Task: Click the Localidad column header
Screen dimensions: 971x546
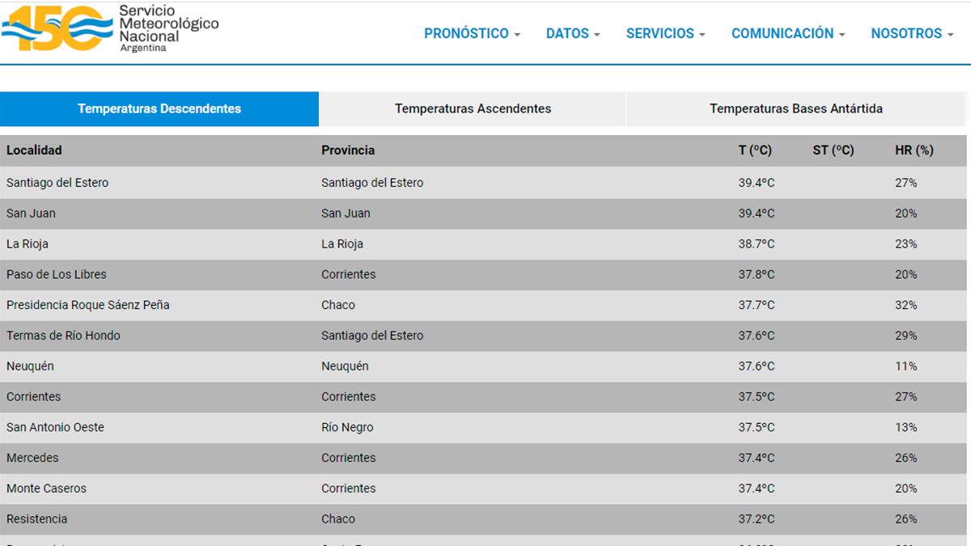Action: (34, 150)
